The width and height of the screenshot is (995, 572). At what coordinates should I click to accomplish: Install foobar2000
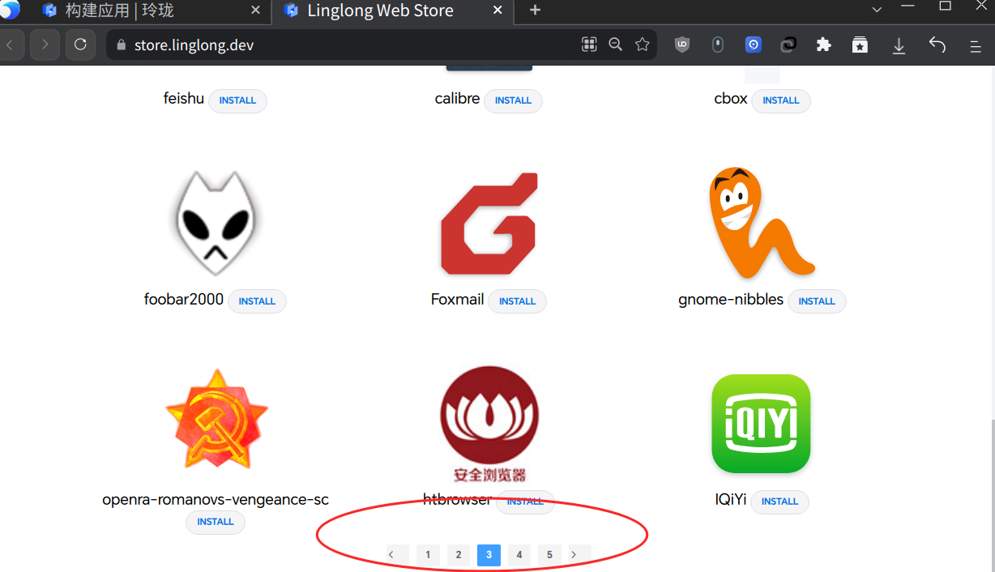pyautogui.click(x=257, y=301)
